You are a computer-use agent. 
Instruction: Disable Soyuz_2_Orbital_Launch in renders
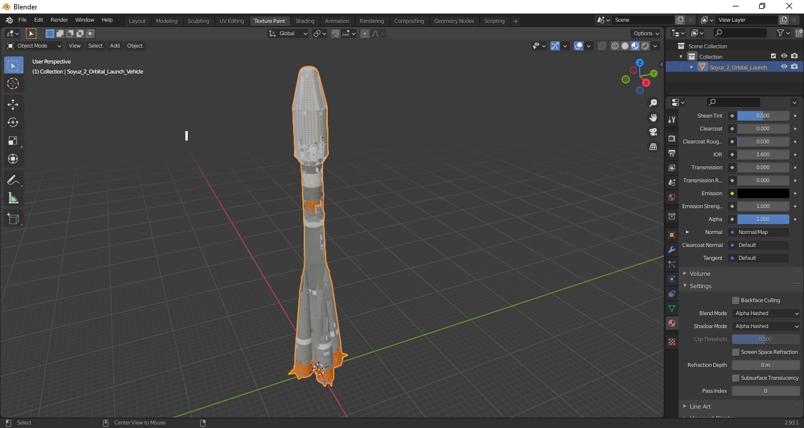(x=795, y=67)
